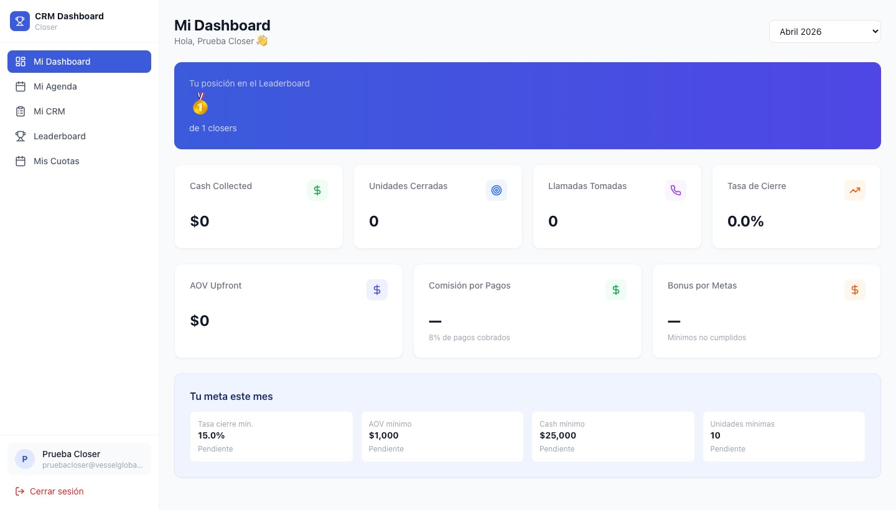Click the purple Leaderboard position banner
Screen dimensions: 896x510
point(528,106)
